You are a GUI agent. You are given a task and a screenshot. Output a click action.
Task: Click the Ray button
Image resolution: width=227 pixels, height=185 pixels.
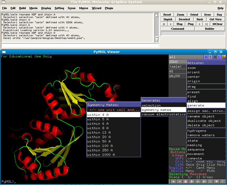[219, 15]
